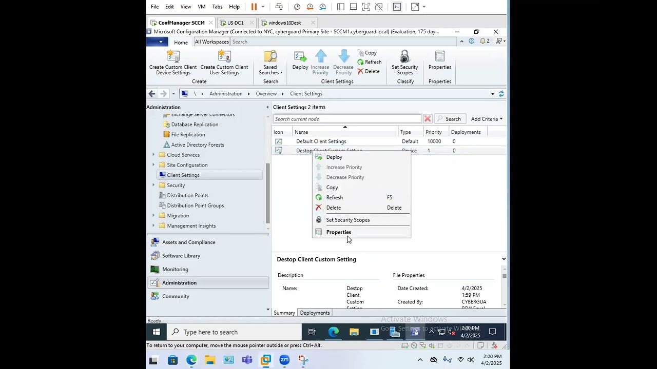
Task: Choose Delete in the context menu
Action: [361, 208]
